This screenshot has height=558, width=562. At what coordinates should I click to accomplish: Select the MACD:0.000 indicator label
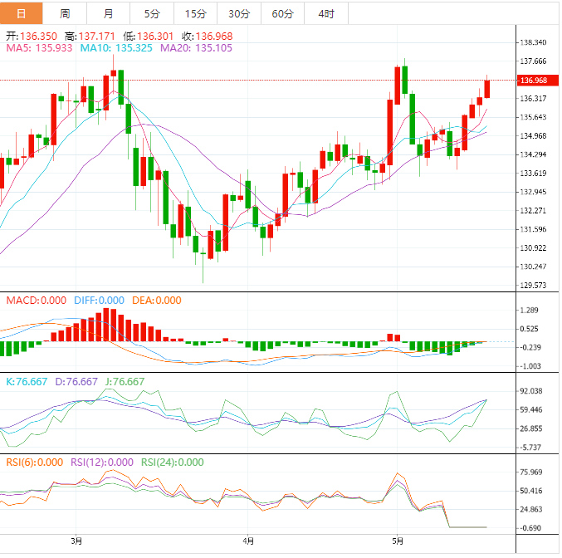pos(33,301)
